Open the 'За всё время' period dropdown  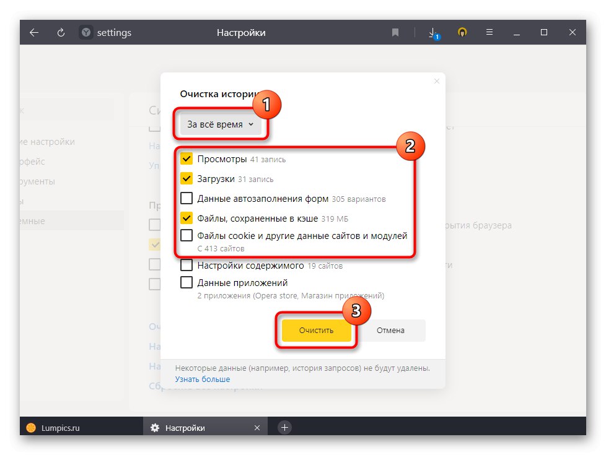coord(221,124)
